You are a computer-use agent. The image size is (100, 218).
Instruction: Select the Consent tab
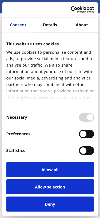pos(18,25)
